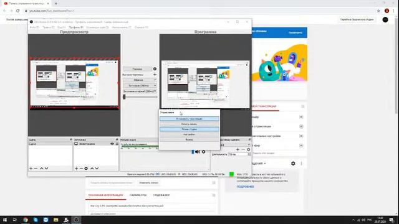
Task: Open the OBS Help menu
Action: 142,27
